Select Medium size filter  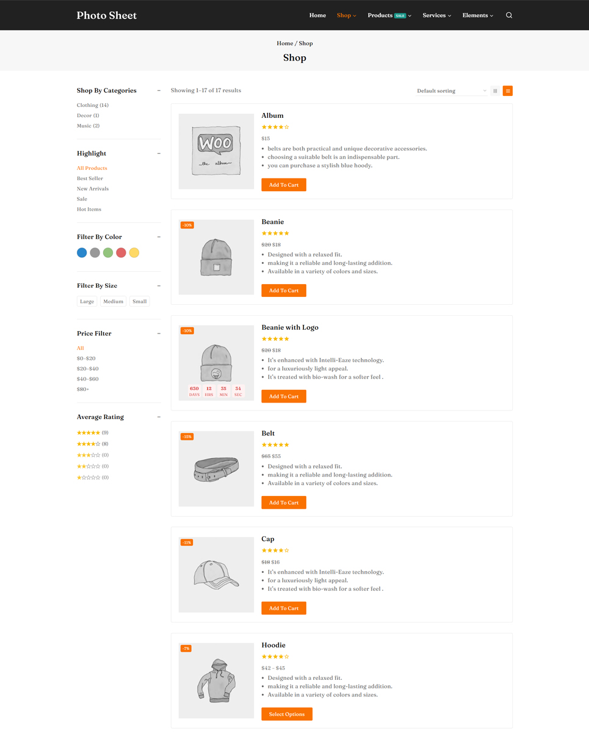[113, 301]
